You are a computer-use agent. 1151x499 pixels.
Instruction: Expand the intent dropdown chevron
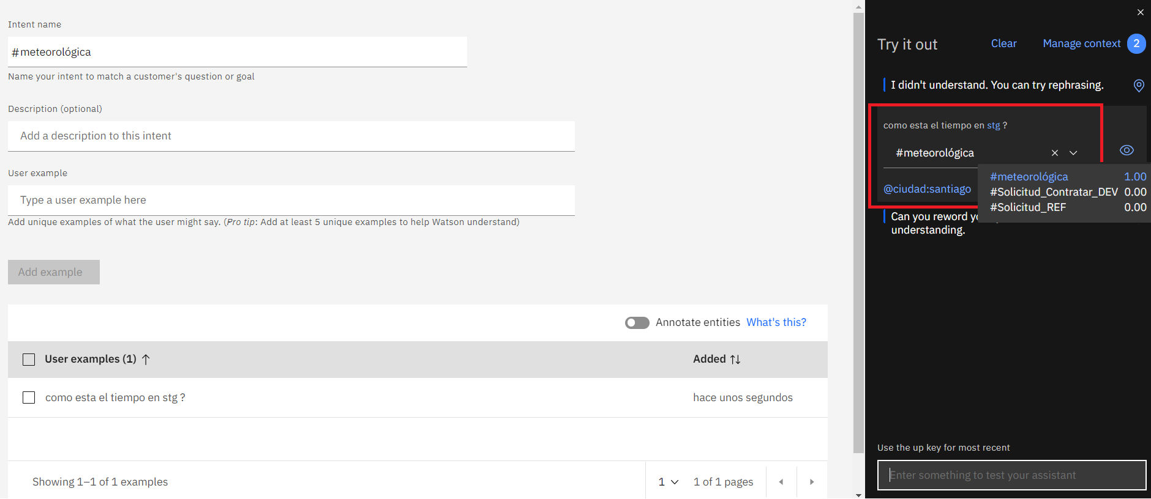coord(1073,153)
